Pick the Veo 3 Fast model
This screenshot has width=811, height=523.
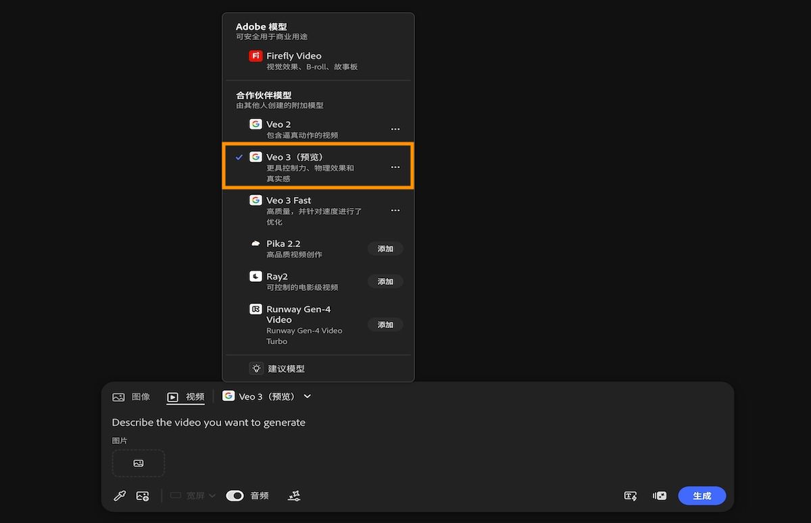pyautogui.click(x=318, y=210)
